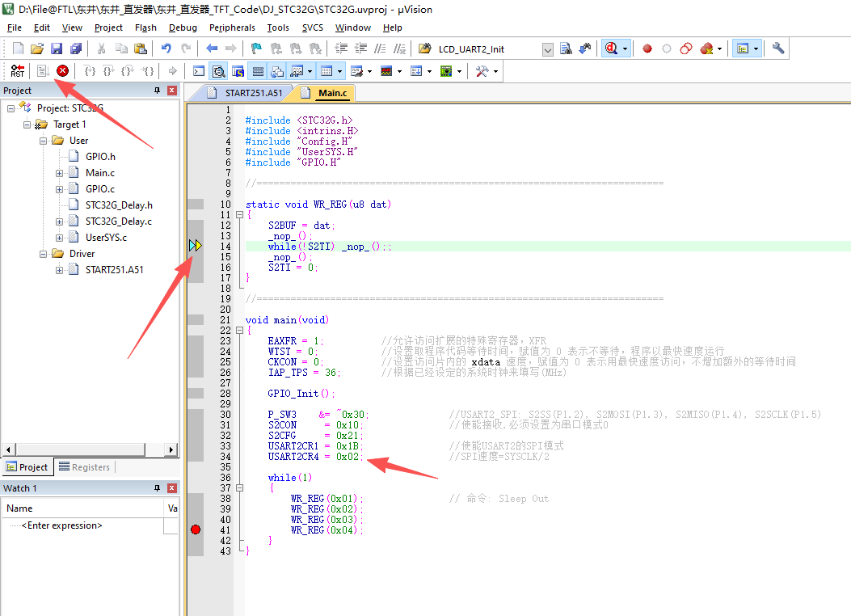851x616 pixels.
Task: Open the LCD_UART2_Init search combo dropdown
Action: point(549,48)
